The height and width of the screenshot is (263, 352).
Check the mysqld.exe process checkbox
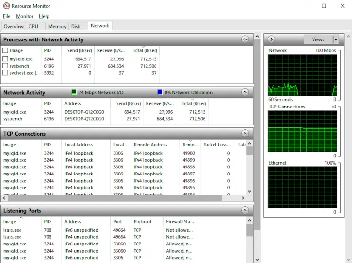5,59
